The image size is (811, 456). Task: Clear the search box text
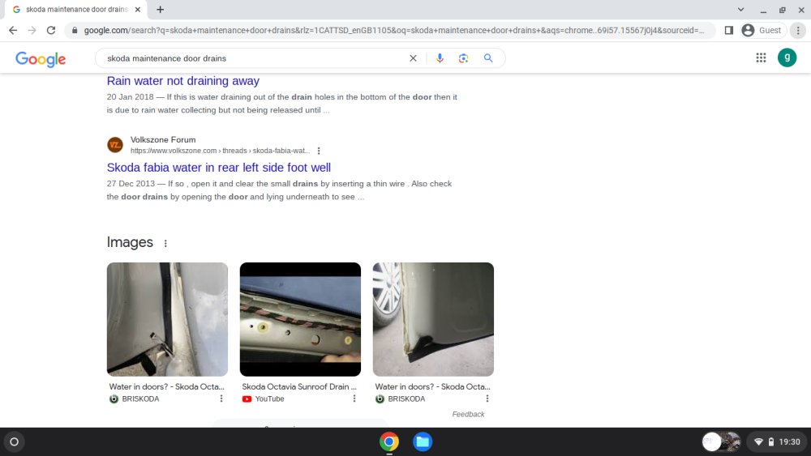pos(413,58)
